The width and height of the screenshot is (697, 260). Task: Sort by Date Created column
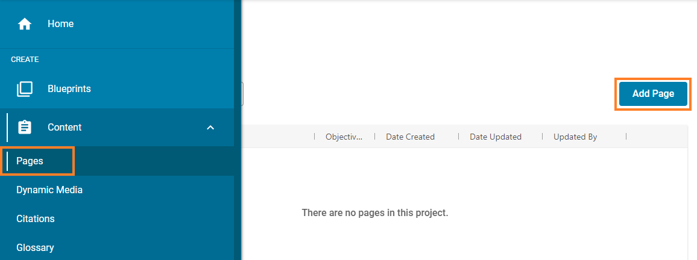(x=410, y=137)
